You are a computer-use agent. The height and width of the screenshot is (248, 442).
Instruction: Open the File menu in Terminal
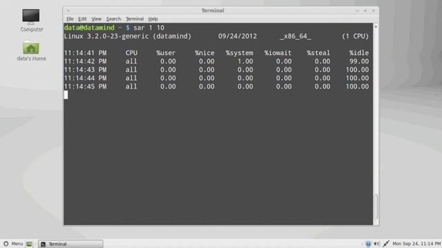70,19
